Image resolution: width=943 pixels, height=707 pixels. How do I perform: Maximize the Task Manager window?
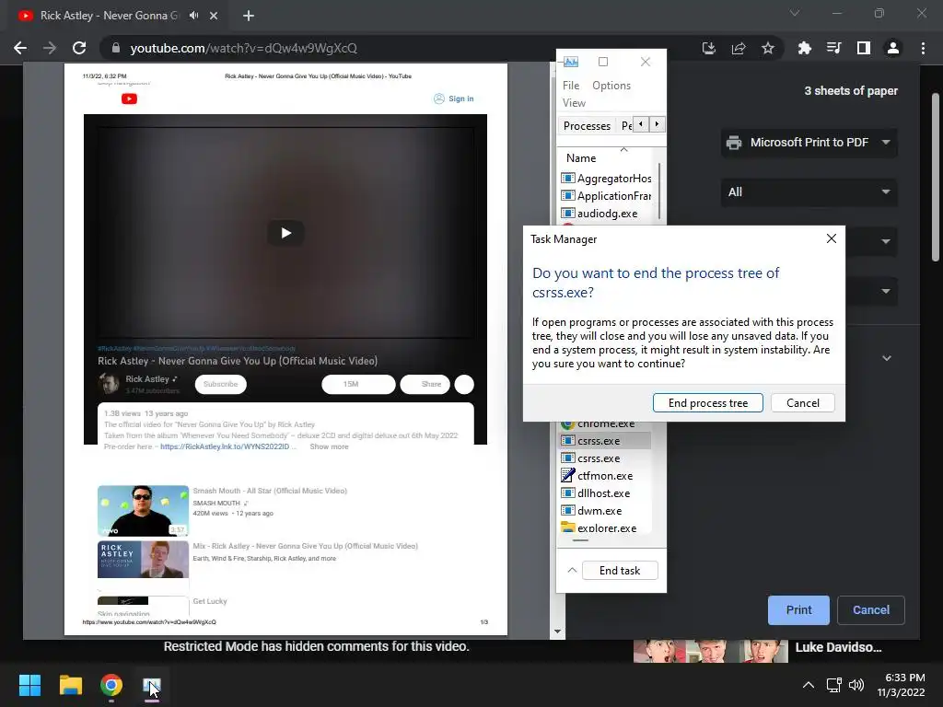click(603, 62)
